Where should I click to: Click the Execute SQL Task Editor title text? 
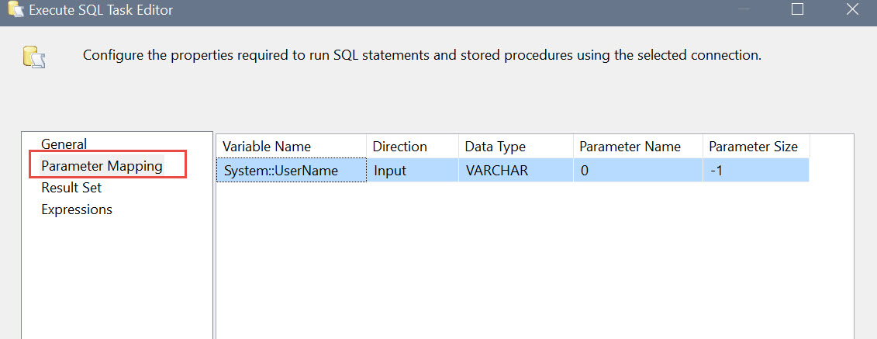coord(101,10)
